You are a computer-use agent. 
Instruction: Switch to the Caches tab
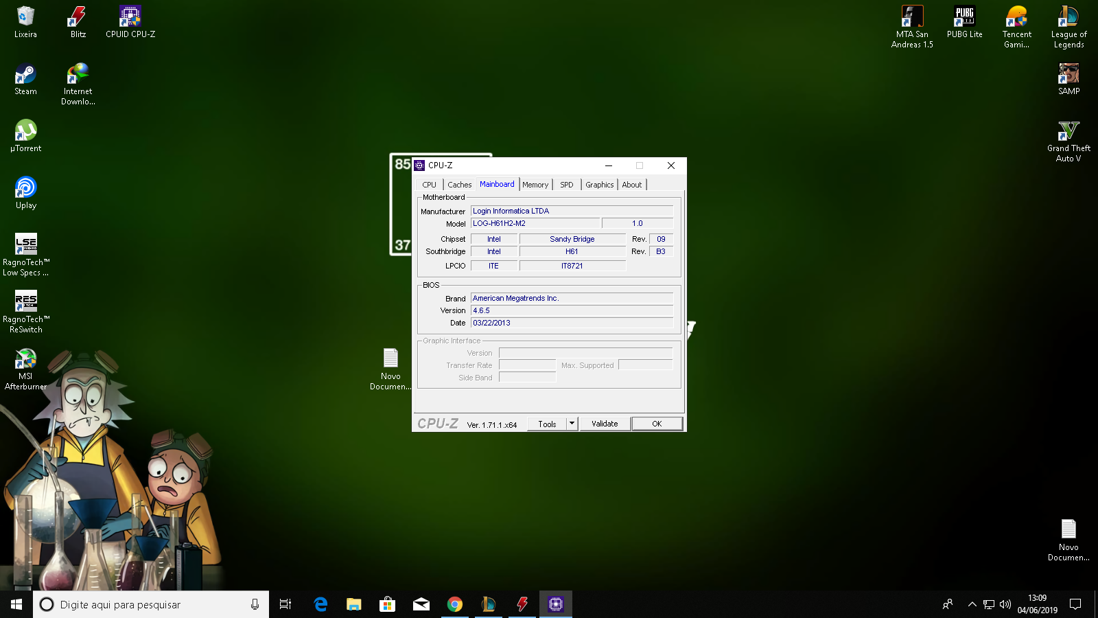pyautogui.click(x=459, y=185)
